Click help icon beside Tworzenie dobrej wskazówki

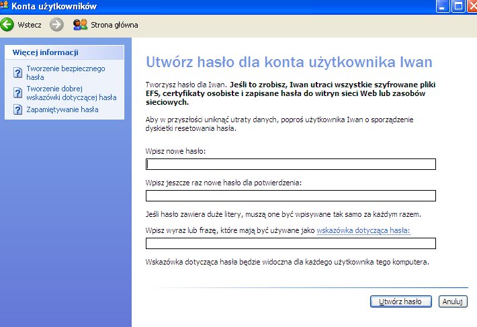pyautogui.click(x=17, y=91)
